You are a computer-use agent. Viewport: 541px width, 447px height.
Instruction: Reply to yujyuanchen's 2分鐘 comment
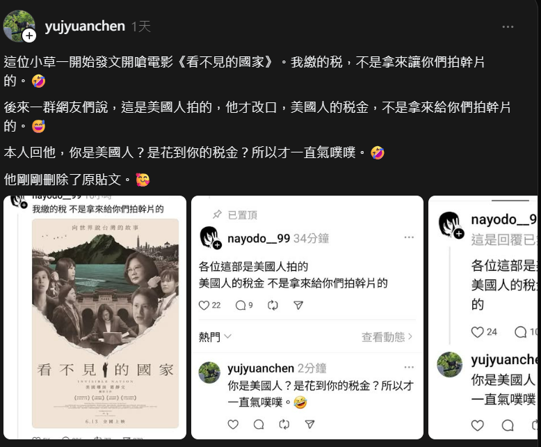pyautogui.click(x=259, y=424)
